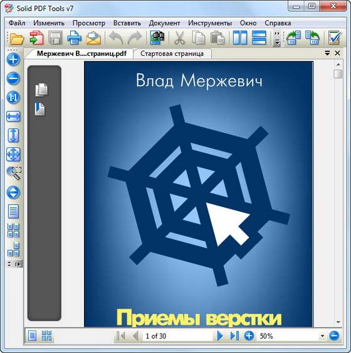
Task: Undo the last action
Action: 116,38
